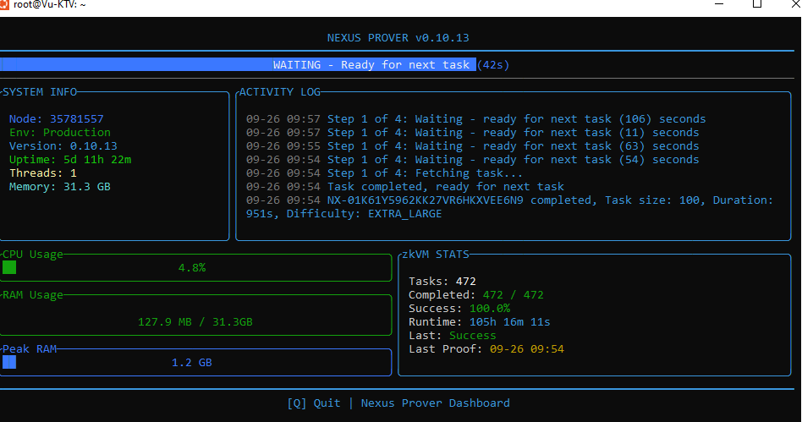802x422 pixels.
Task: Click the CPU Usage panel title
Action: click(33, 255)
